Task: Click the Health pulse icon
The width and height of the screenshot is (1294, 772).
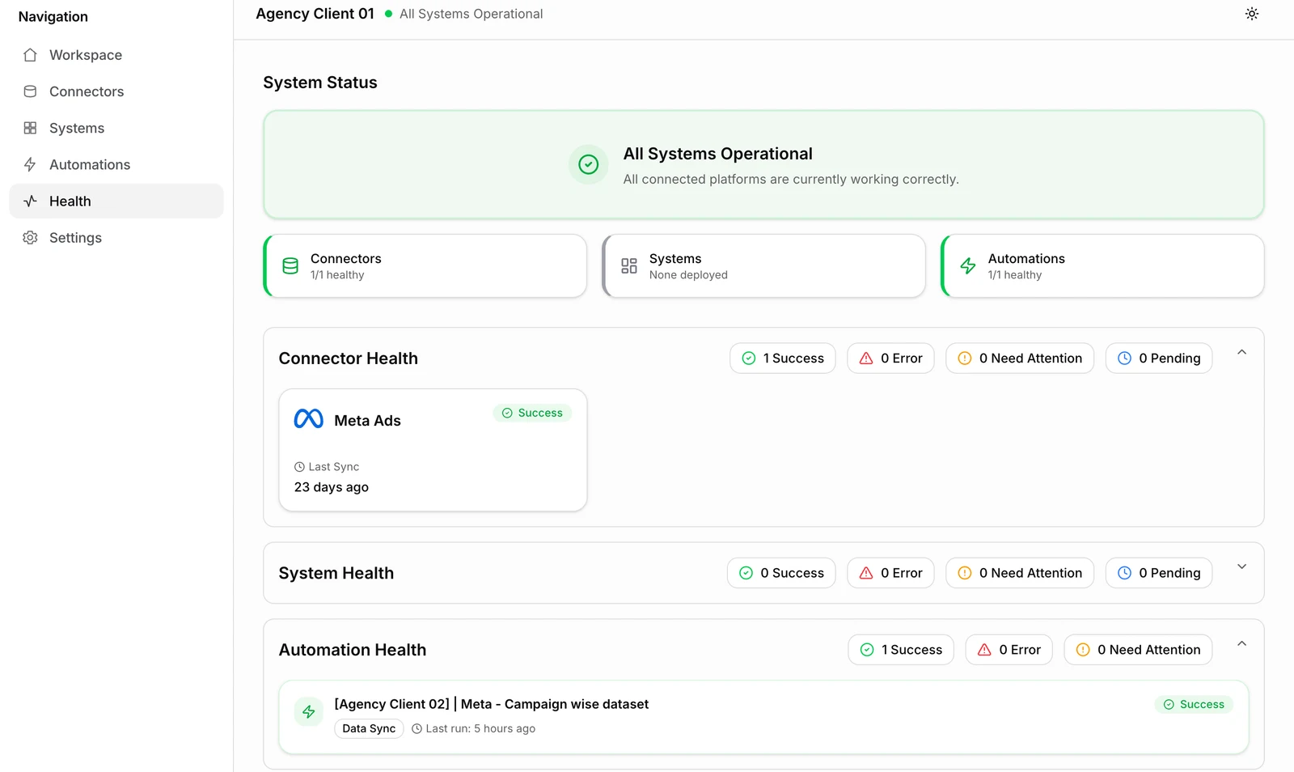Action: tap(30, 201)
